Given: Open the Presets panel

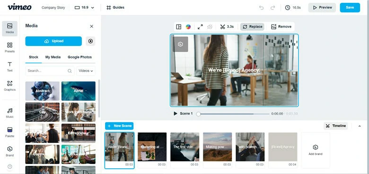Looking at the screenshot, I should pos(9,48).
